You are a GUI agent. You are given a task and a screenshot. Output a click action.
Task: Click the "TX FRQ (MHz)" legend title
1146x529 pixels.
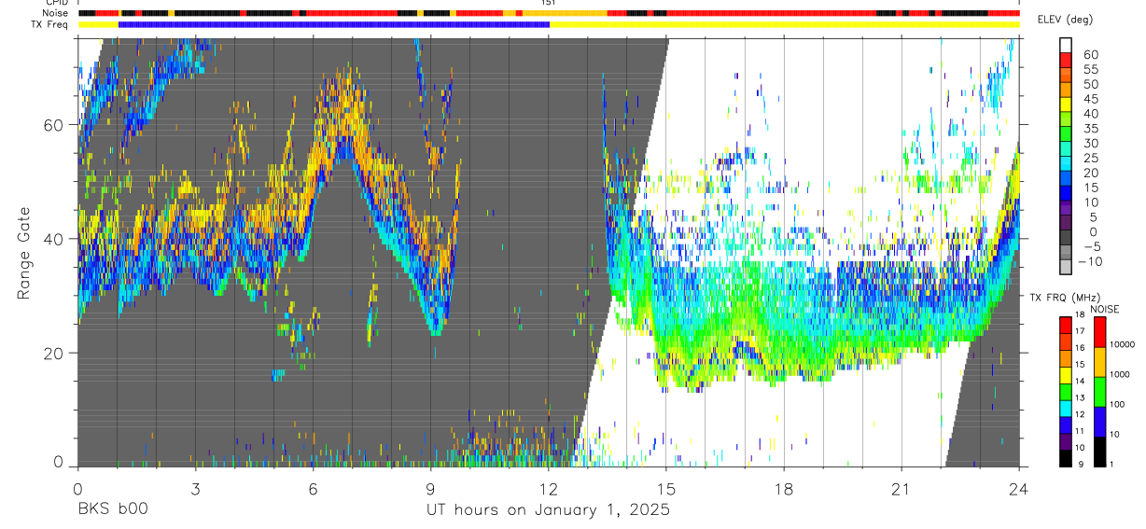(x=1066, y=297)
